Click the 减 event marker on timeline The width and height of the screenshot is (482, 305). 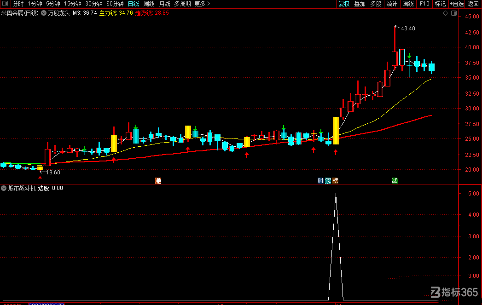395,181
